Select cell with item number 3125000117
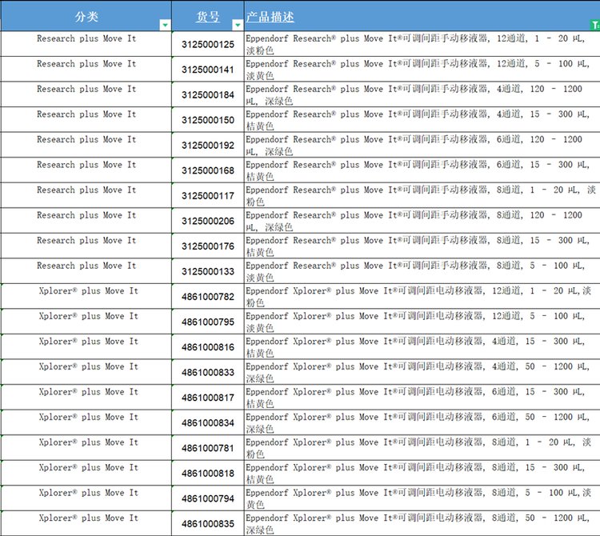Viewport: 600px width, 536px height. [208, 196]
